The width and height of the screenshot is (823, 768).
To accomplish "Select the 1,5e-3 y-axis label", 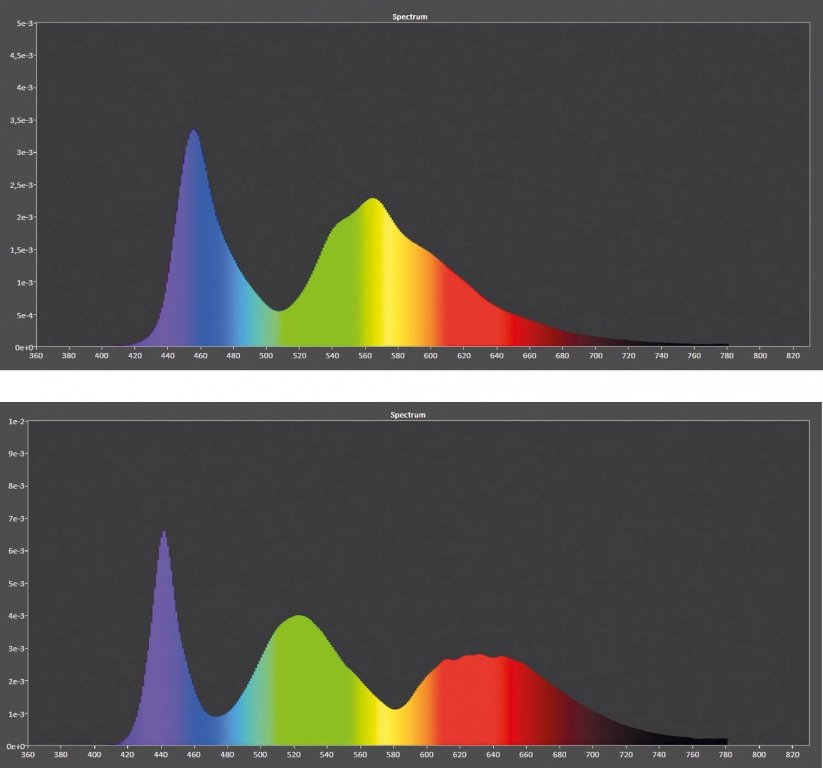I will pyautogui.click(x=22, y=250).
